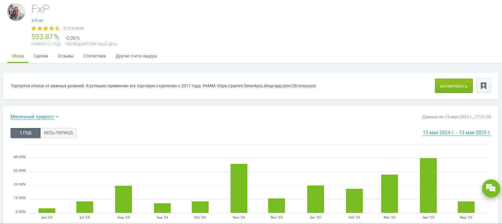Click the FxP trader avatar photo
Viewport: 502px width, 224px height.
point(16,12)
